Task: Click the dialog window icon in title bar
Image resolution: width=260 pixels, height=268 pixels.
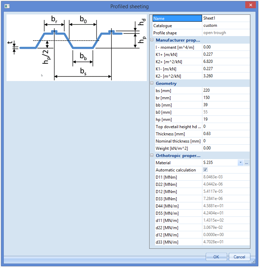Action: tap(7, 6)
